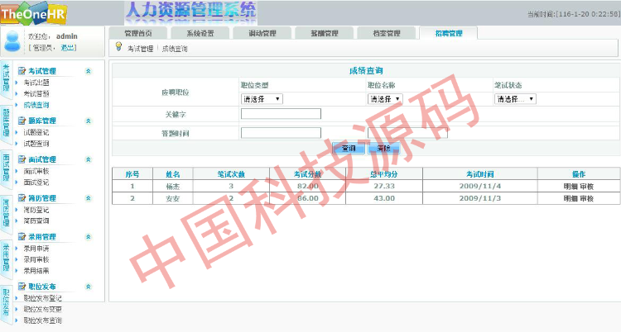The width and height of the screenshot is (621, 332).
Task: Open 录用申请 in the sidebar
Action: pos(36,249)
